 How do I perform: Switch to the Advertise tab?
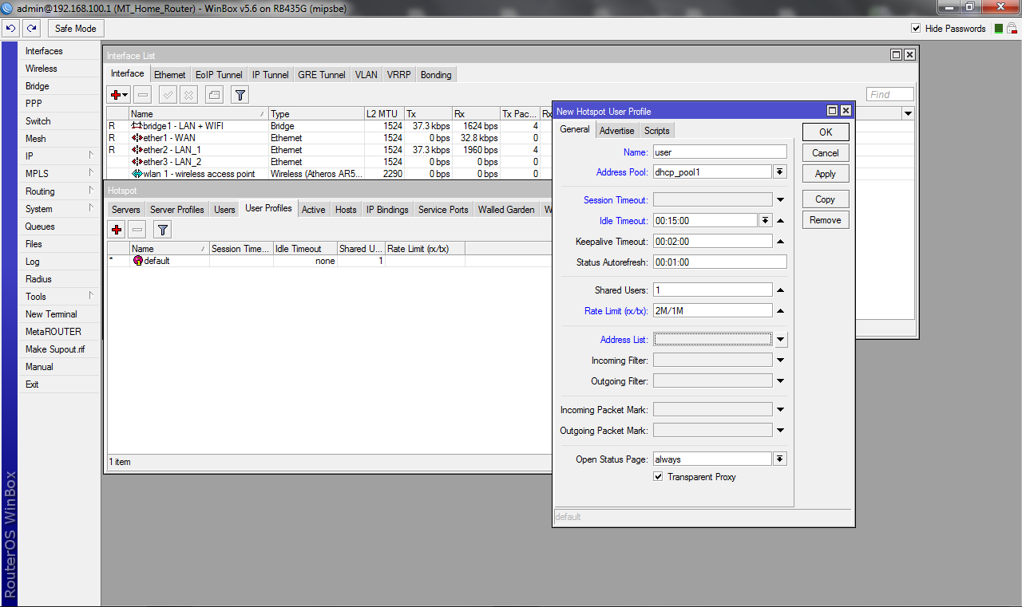coord(616,130)
